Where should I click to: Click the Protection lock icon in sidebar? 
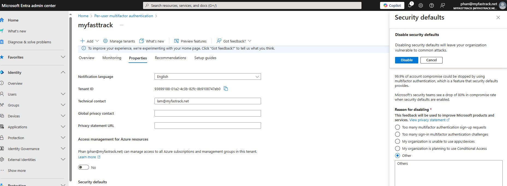pyautogui.click(x=2, y=138)
